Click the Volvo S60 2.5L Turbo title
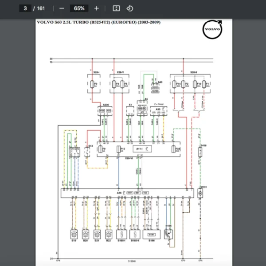This screenshot has width=266, height=266. click(98, 22)
